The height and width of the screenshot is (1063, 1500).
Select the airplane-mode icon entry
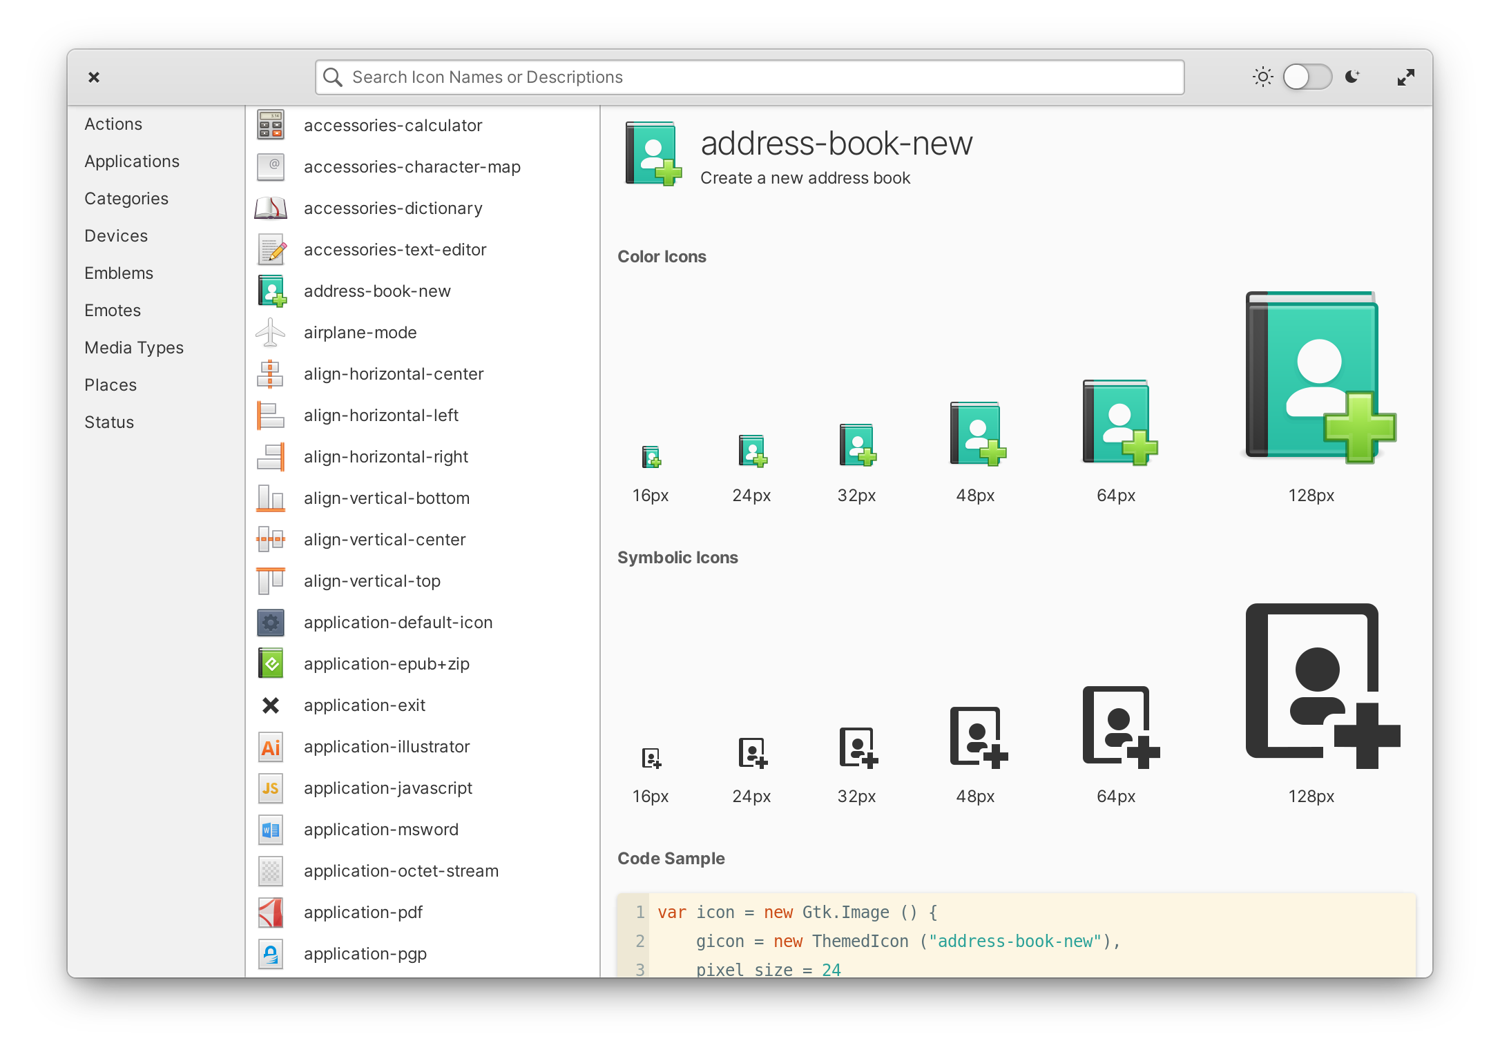360,333
